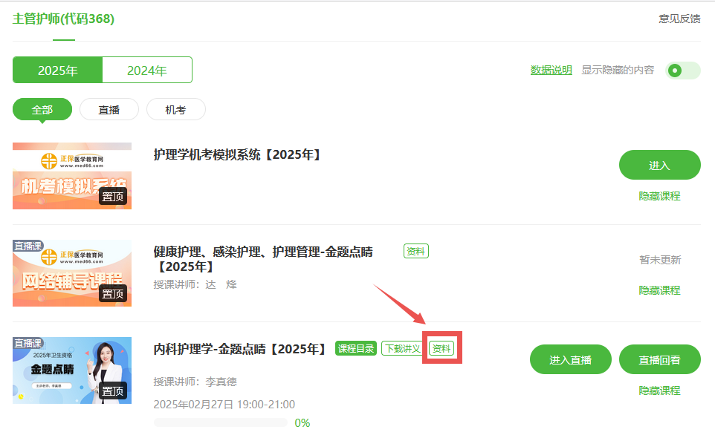
Task: Open 意见反馈 link
Action: [x=679, y=19]
